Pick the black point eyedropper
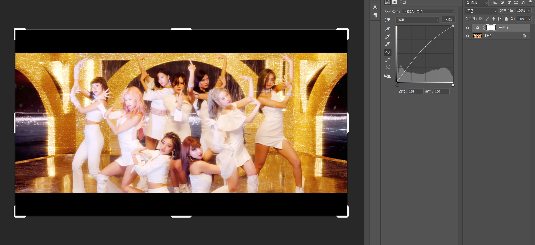The height and width of the screenshot is (245, 535). click(x=388, y=29)
